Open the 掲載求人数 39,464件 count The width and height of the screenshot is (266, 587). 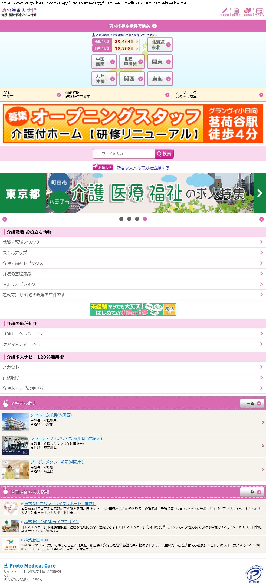[116, 42]
